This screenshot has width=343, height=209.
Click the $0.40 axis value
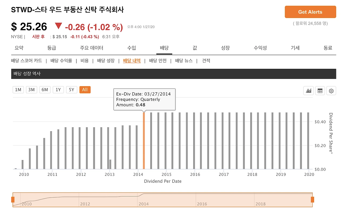pos(320,122)
